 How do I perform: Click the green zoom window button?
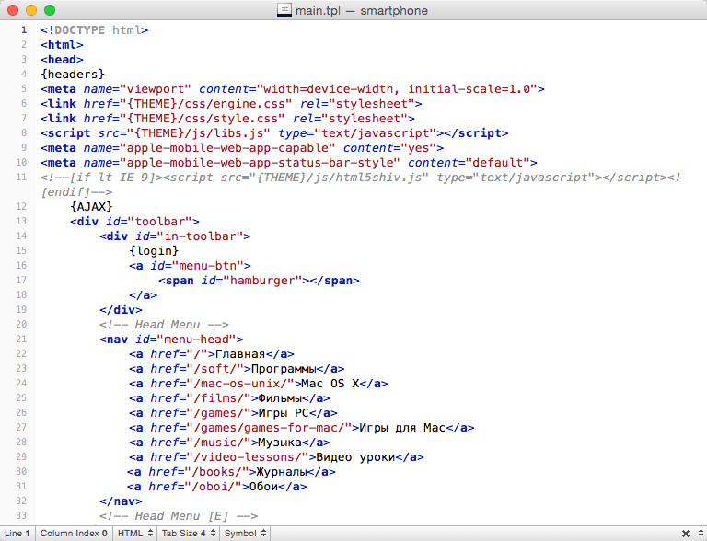(50, 10)
